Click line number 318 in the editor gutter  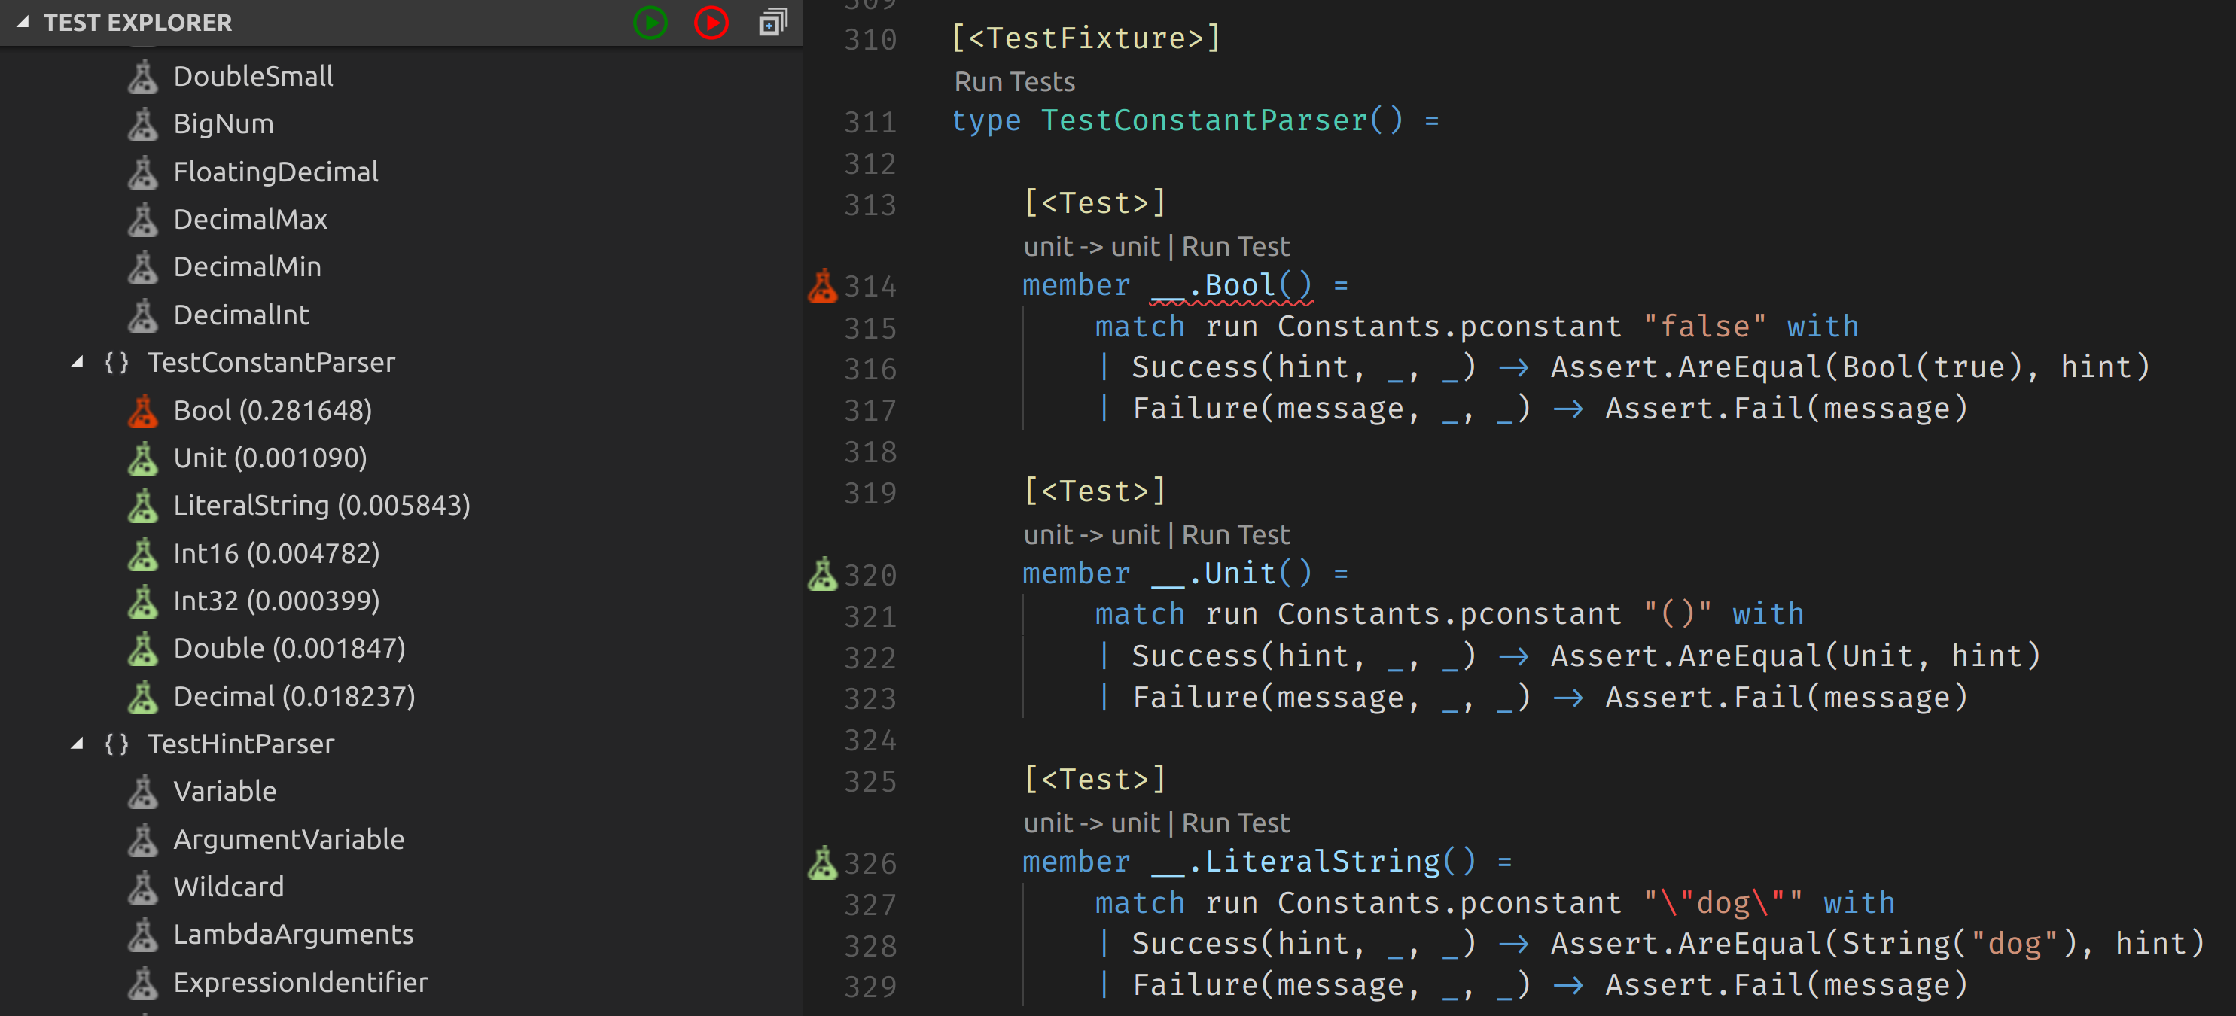[870, 451]
